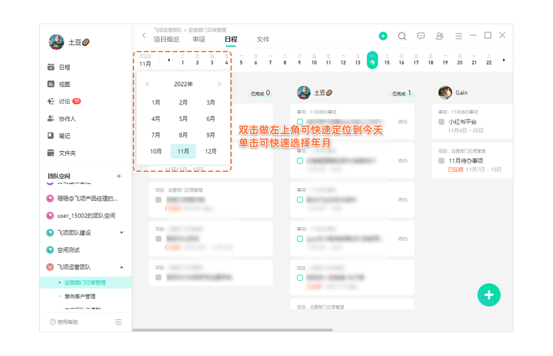This screenshot has height=356, width=553.
Task: Open the chat message icon
Action: click(421, 36)
